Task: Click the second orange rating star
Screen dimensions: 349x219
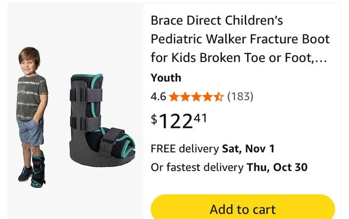Action: [185, 97]
